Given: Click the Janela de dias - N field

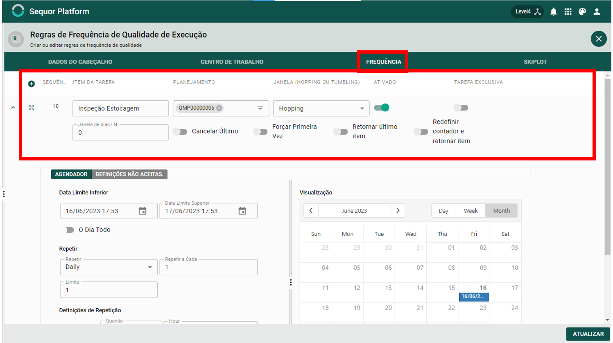Looking at the screenshot, I should 120,133.
